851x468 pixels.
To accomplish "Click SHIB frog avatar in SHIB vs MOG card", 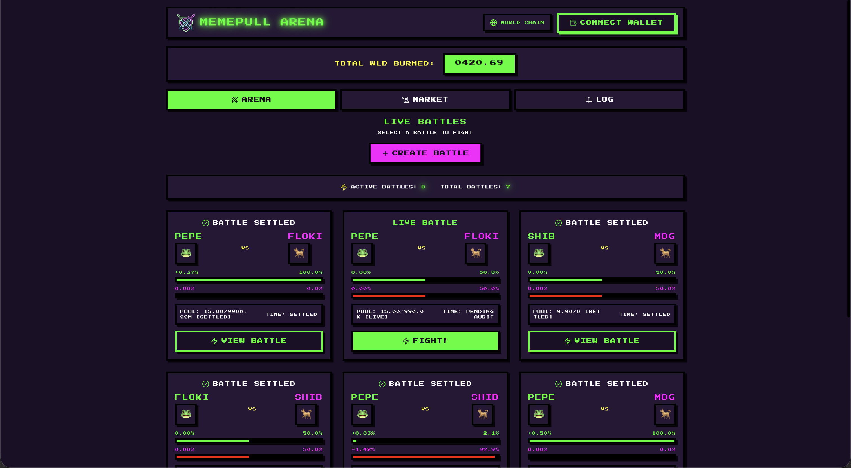I will coord(539,253).
